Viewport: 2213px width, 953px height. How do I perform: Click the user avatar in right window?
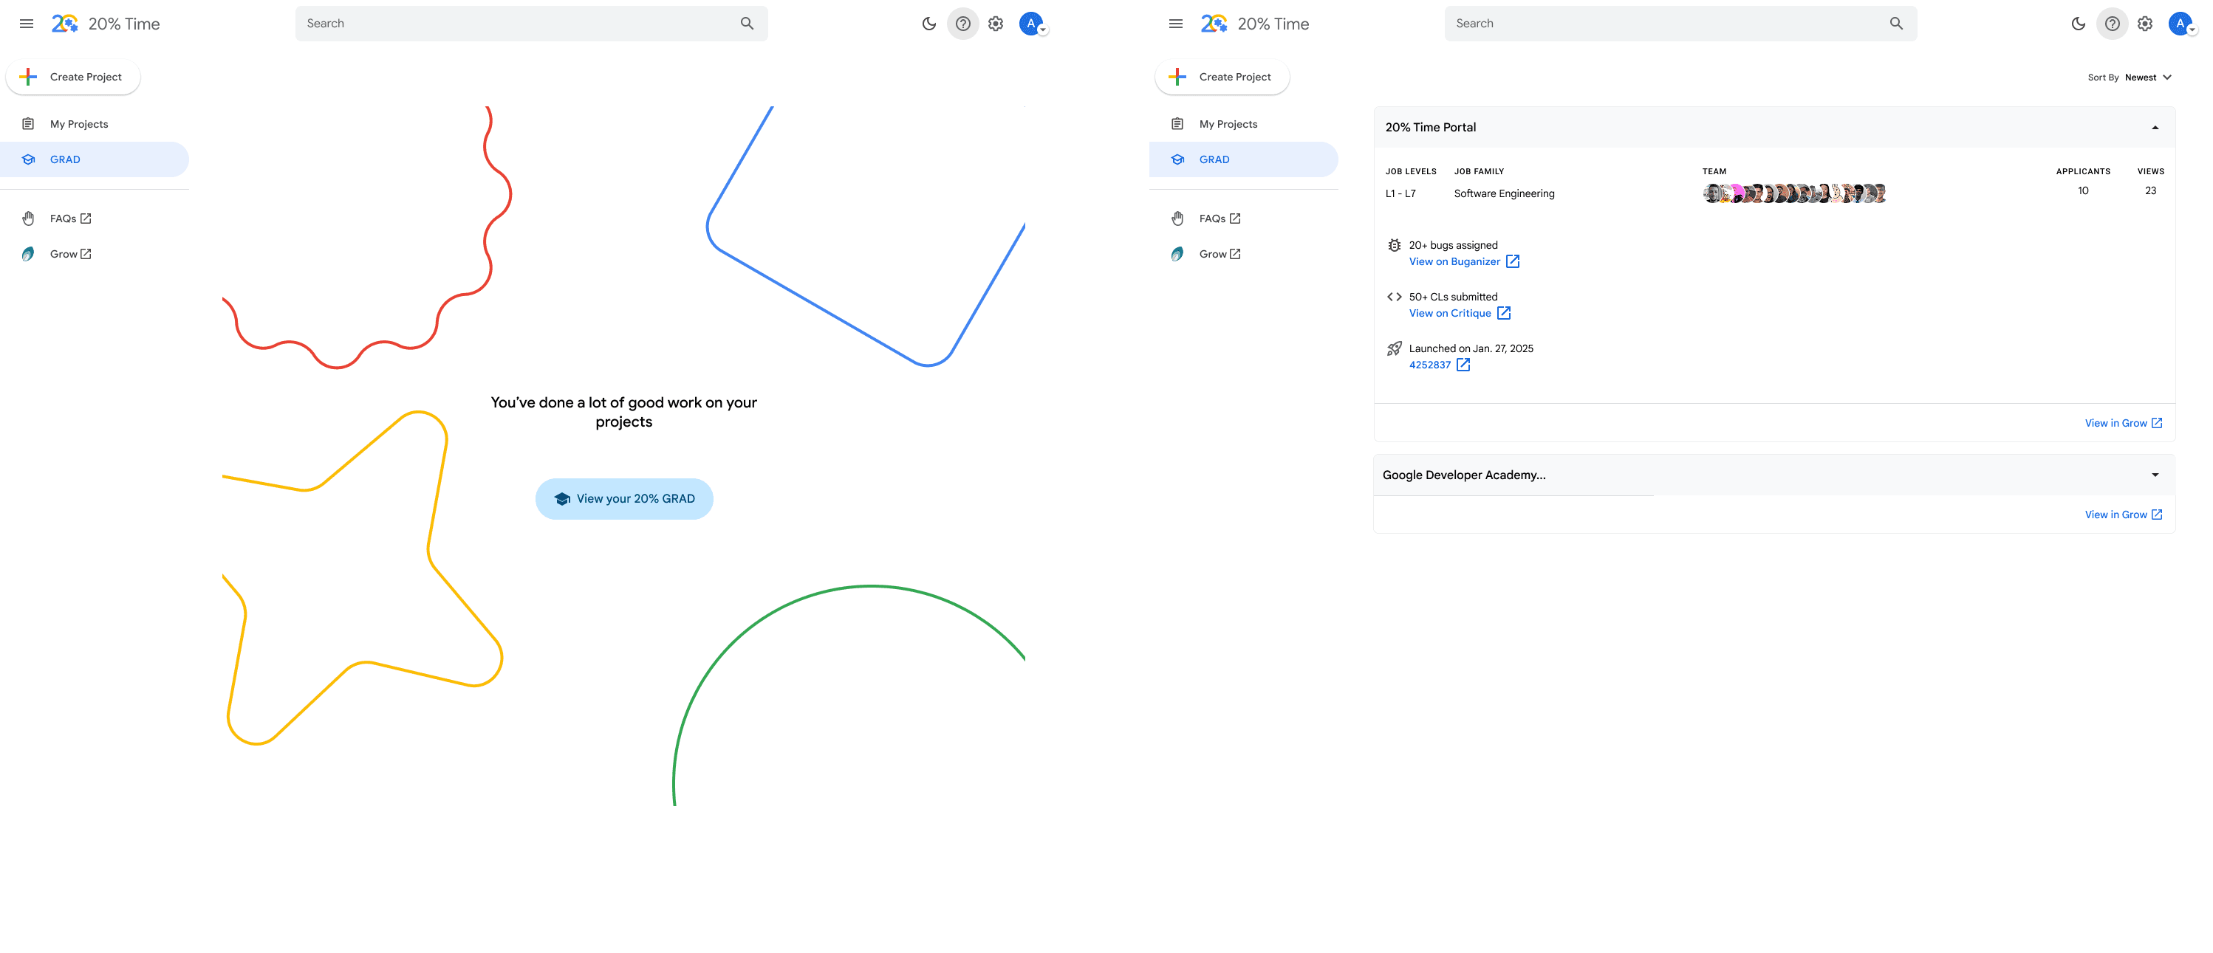pos(2180,23)
